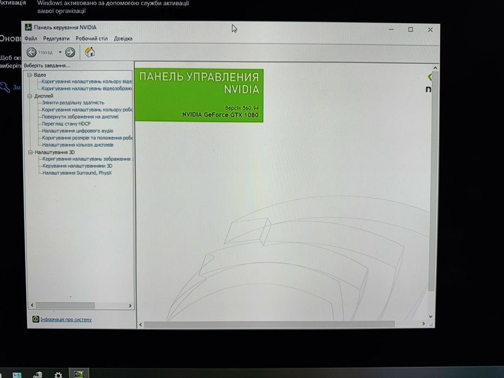Open the Робочий стіл menu
This screenshot has height=378, width=504.
tap(92, 38)
